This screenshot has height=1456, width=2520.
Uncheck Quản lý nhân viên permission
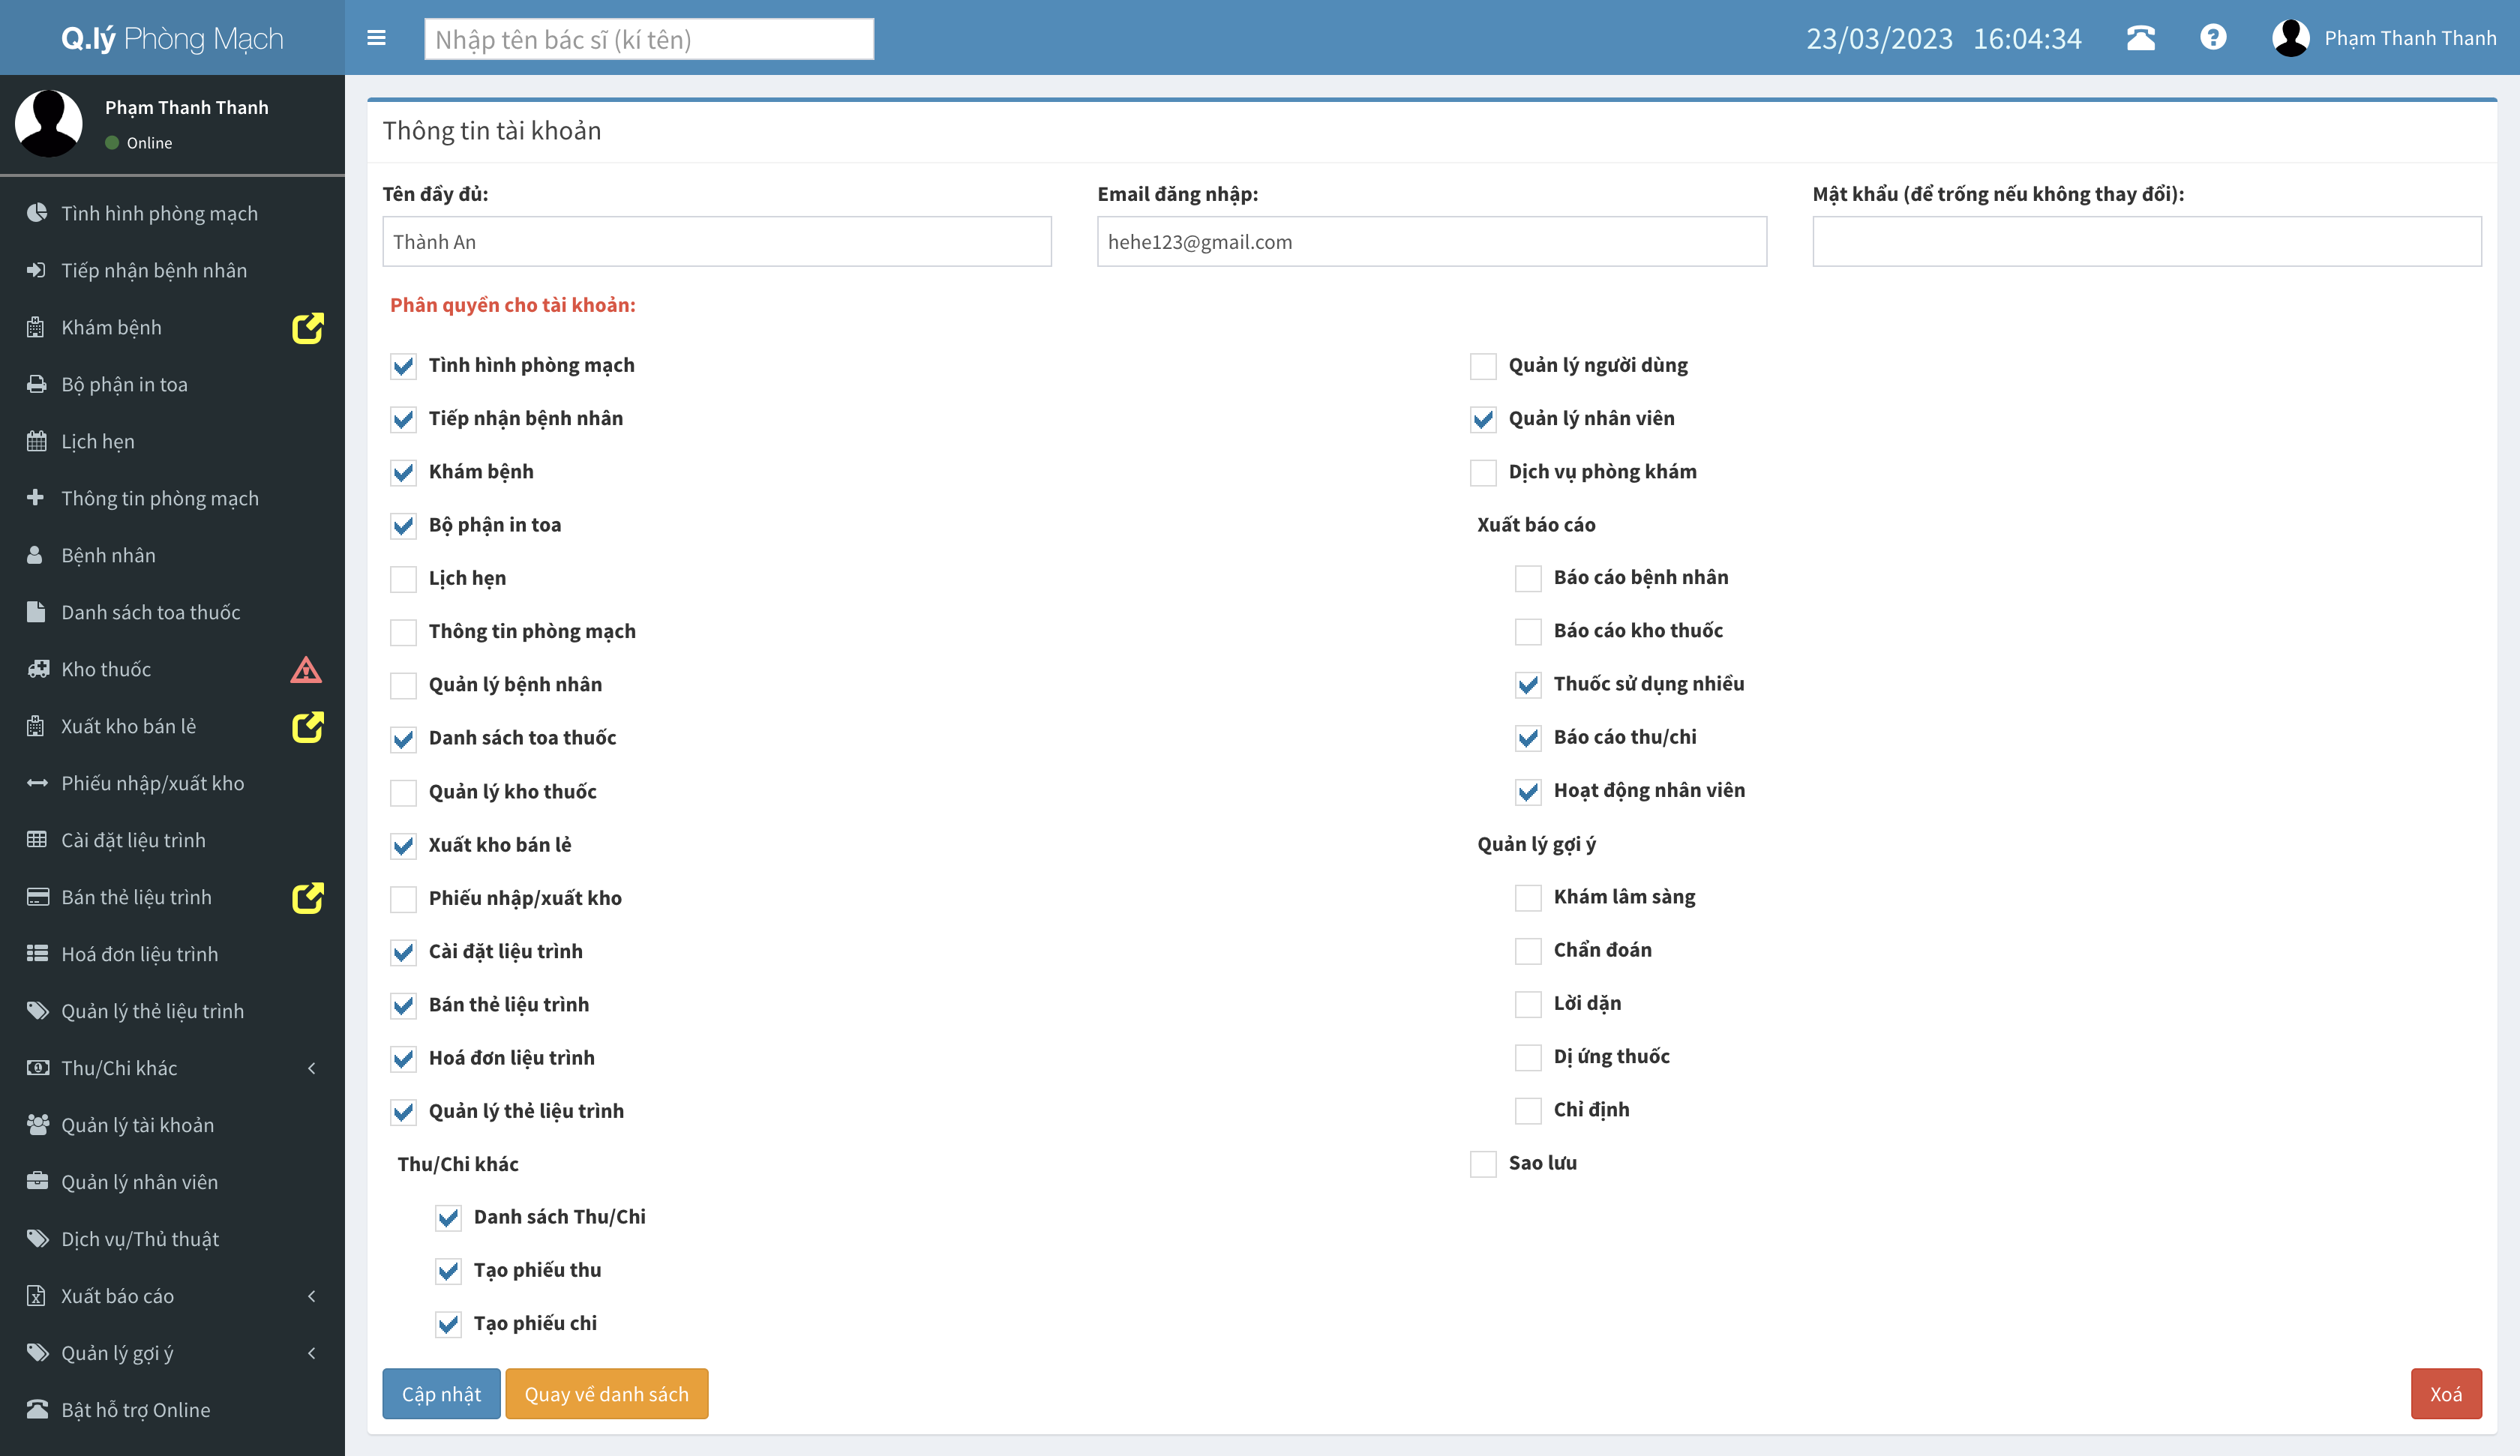[x=1483, y=419]
